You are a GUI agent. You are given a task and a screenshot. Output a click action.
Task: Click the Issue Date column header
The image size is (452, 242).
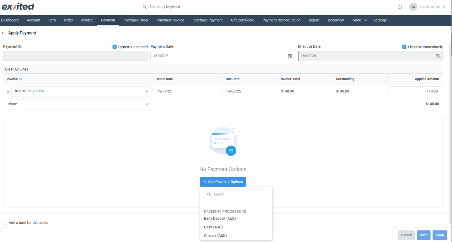(x=165, y=79)
